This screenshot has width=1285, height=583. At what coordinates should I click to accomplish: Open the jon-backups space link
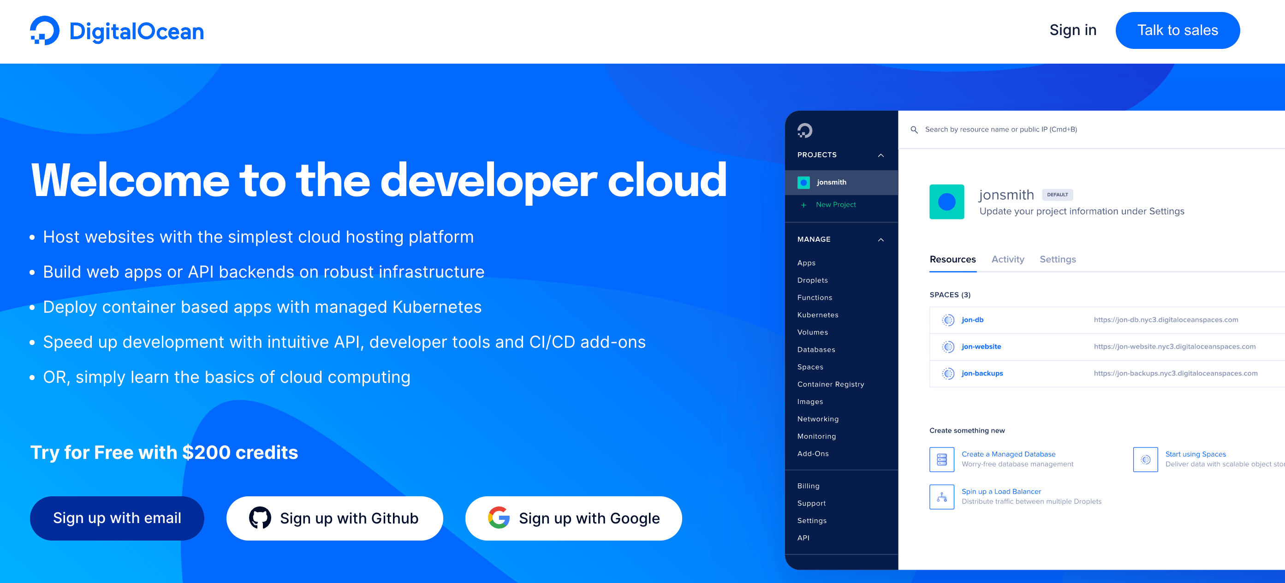982,374
